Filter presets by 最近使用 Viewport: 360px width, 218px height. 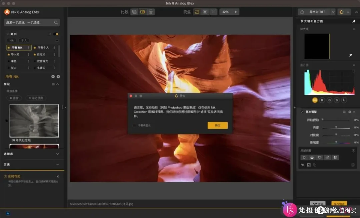pyautogui.click(x=36, y=98)
